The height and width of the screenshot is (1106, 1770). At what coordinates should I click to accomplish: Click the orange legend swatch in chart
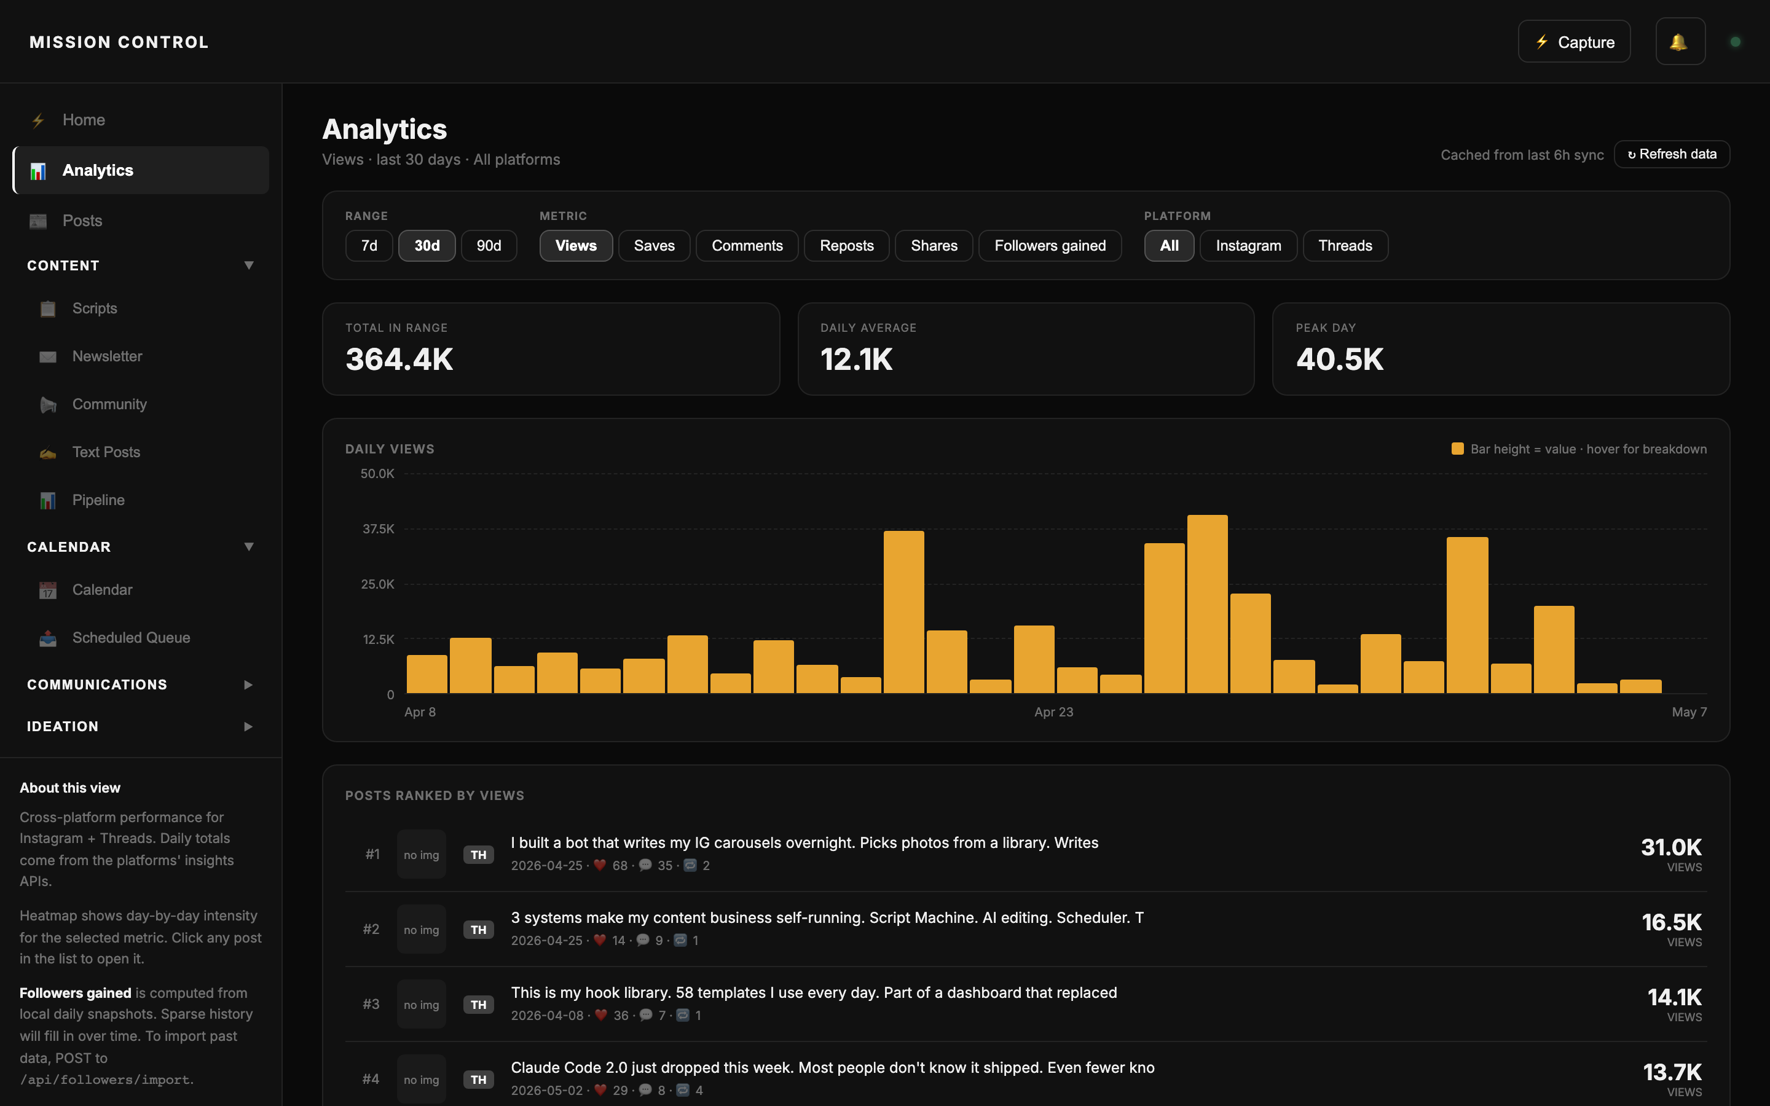tap(1457, 449)
